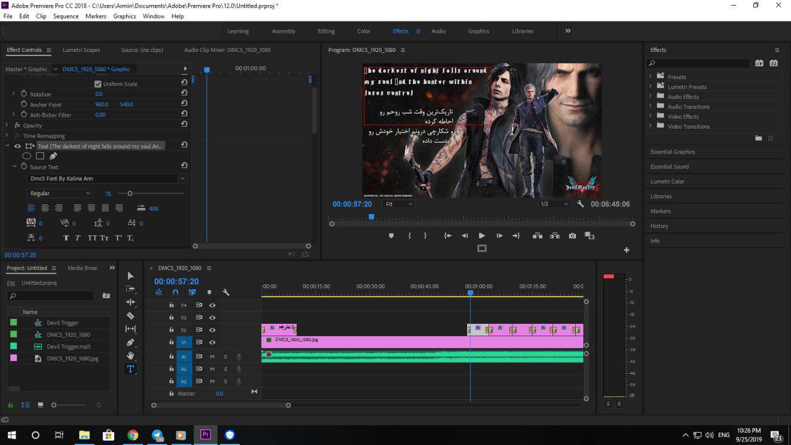
Task: Toggle lock on V3 track
Action: tap(172, 318)
